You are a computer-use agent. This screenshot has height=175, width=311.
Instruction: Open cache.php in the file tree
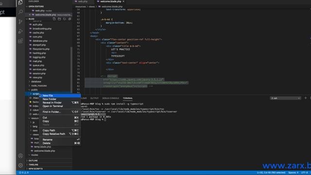[38, 33]
